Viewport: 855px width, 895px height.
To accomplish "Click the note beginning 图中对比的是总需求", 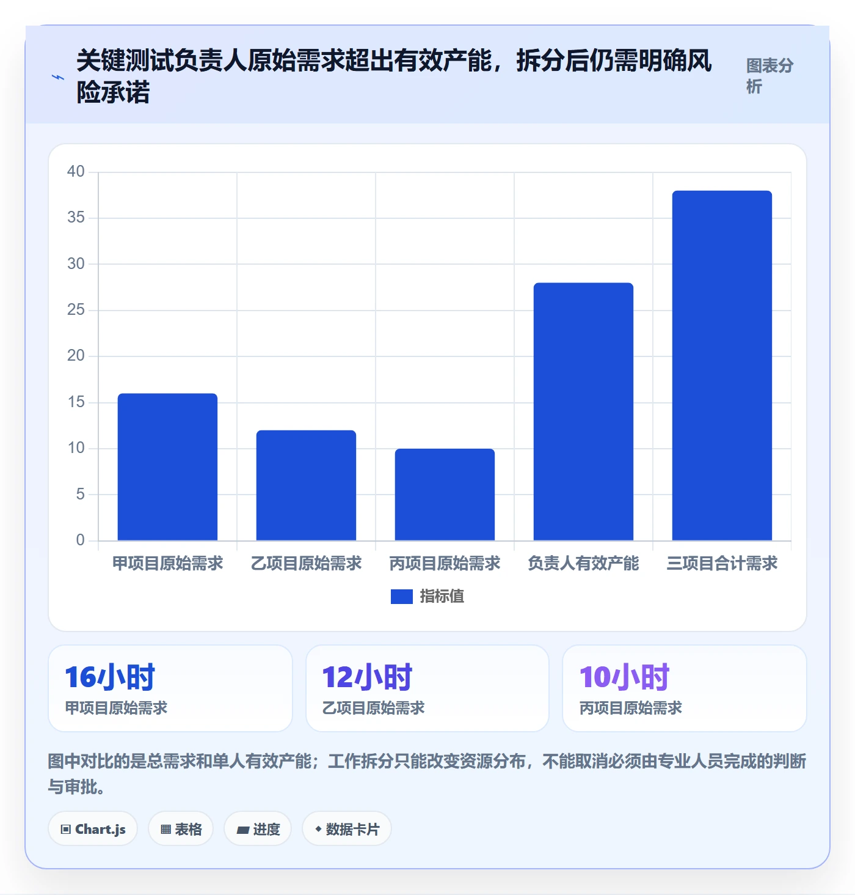I will pos(428,774).
